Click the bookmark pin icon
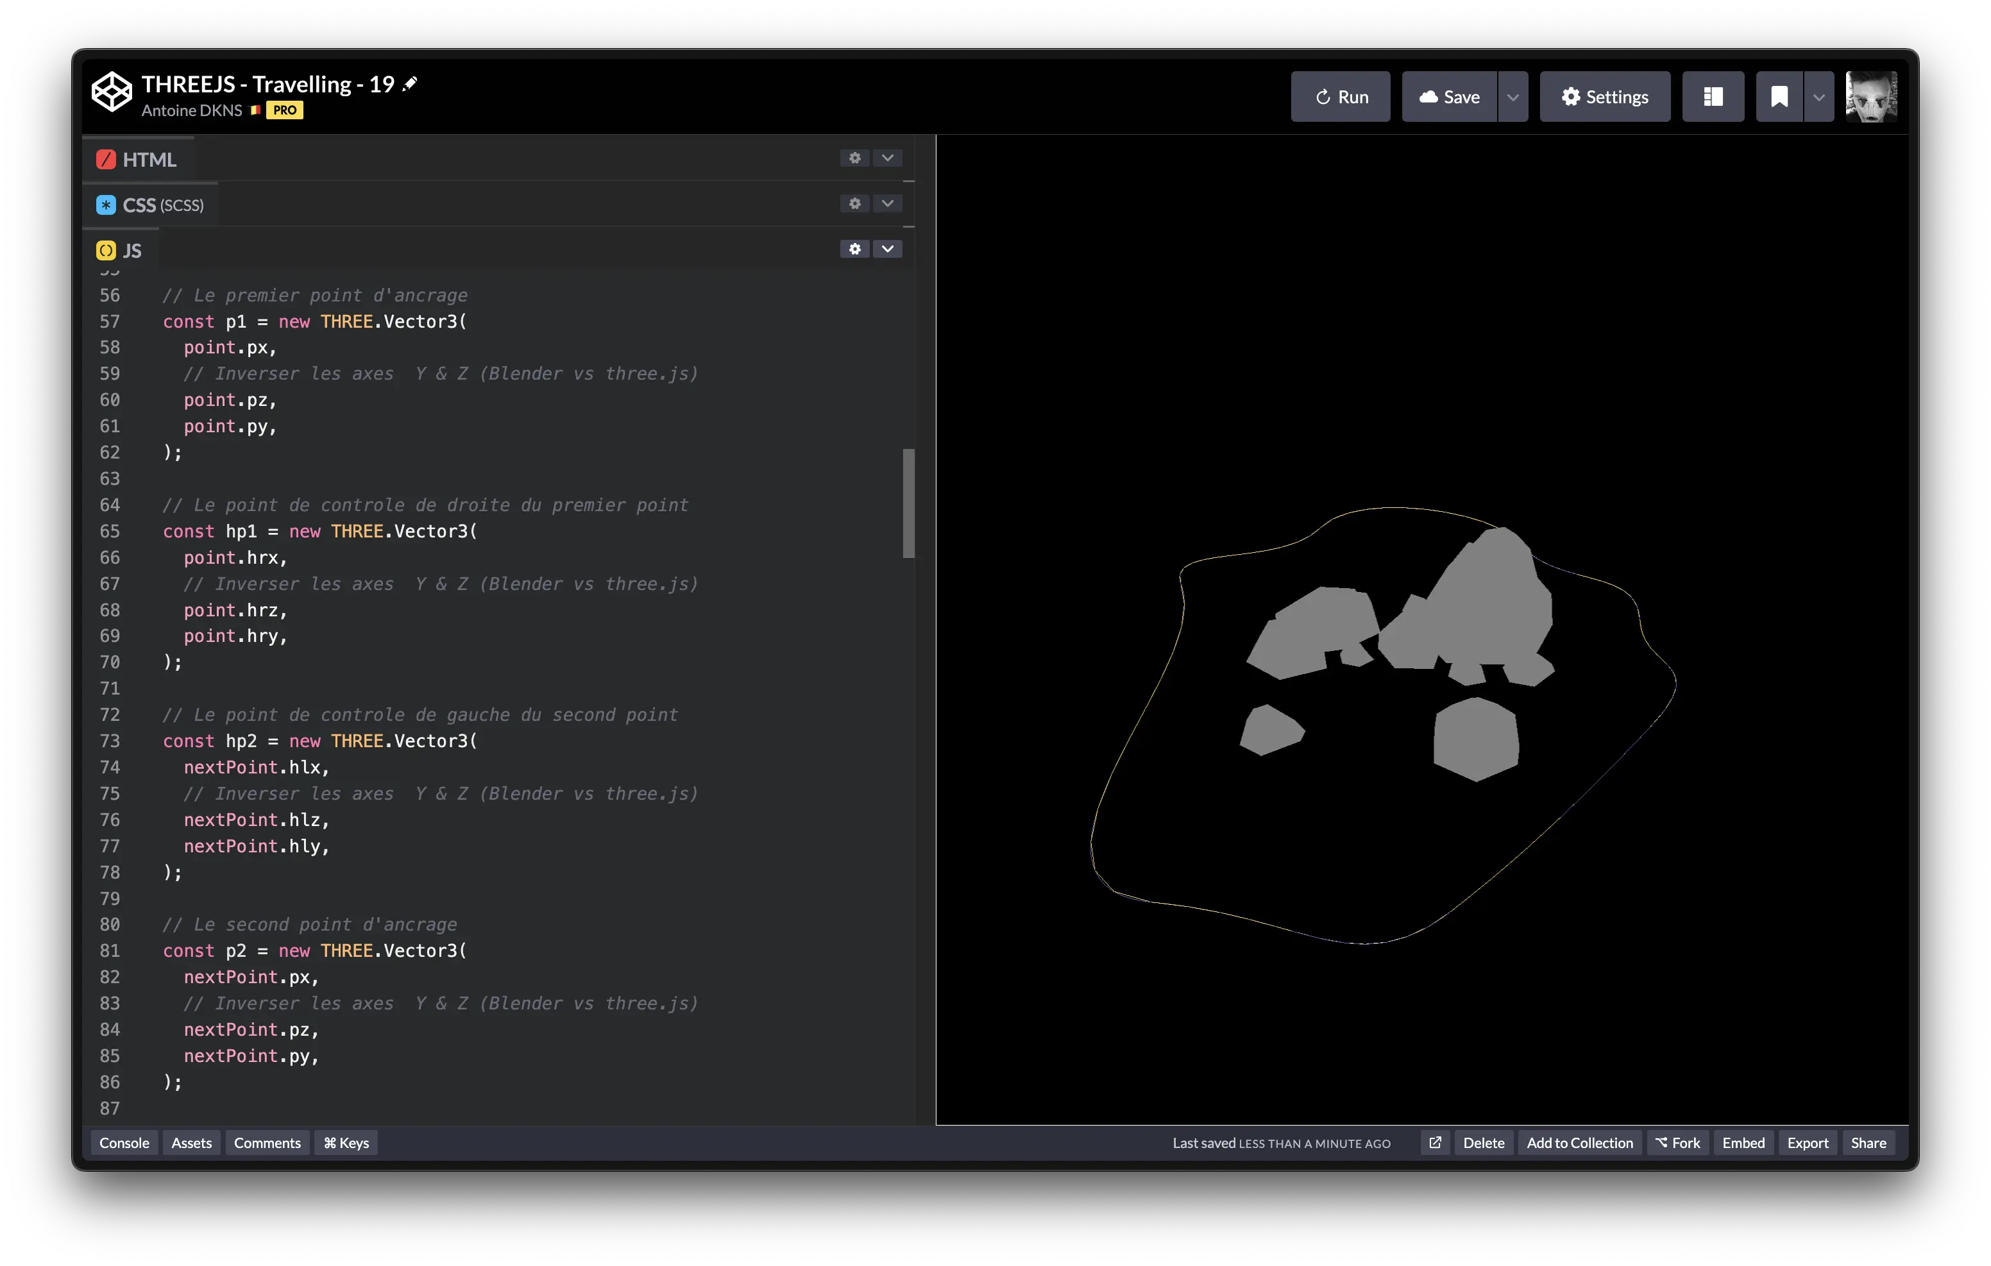The width and height of the screenshot is (1991, 1266). coord(1779,97)
